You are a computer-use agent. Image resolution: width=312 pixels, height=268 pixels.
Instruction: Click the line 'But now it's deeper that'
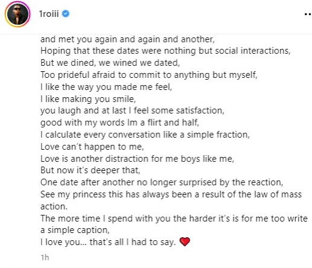pyautogui.click(x=91, y=170)
